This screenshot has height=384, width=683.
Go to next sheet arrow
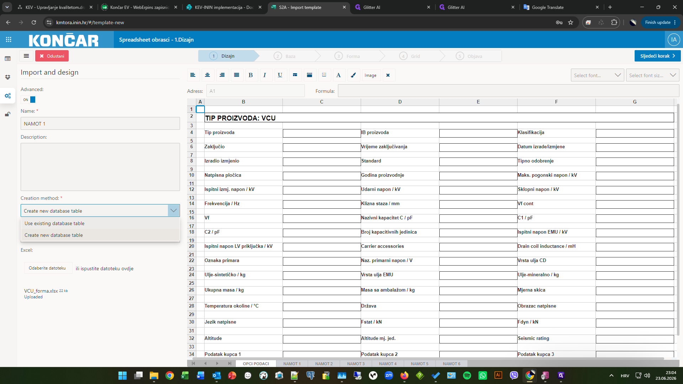pos(217,363)
